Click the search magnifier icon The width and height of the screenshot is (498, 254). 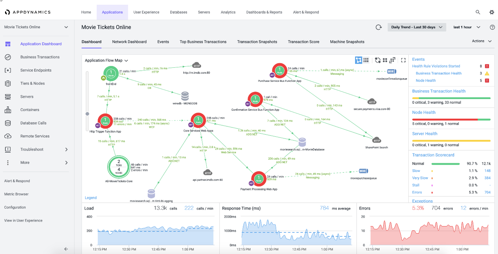coord(478,12)
